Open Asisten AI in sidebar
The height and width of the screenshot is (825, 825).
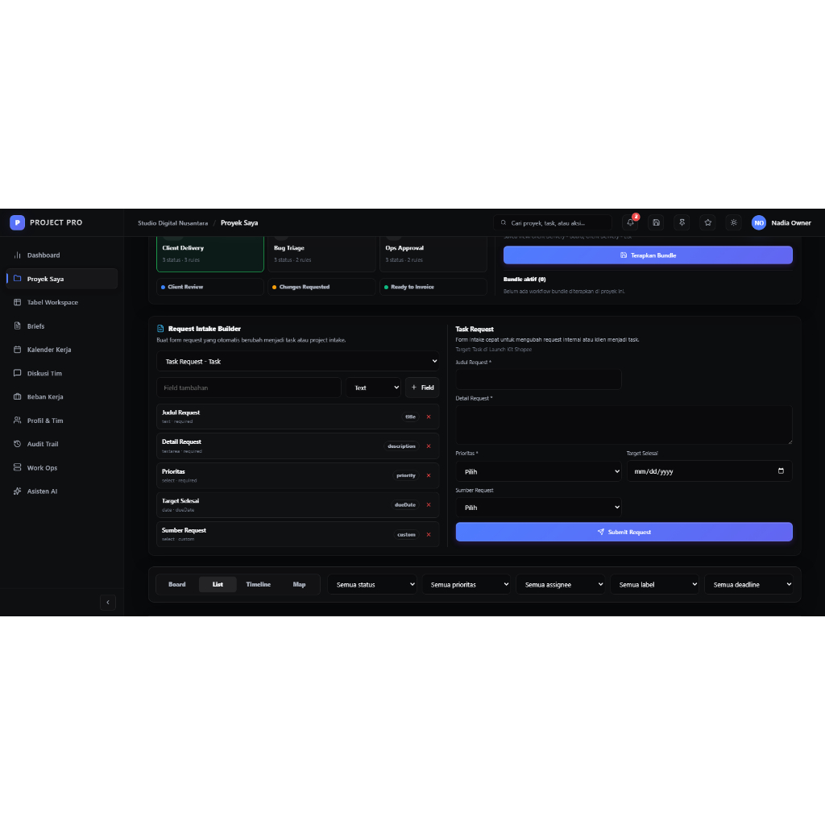point(61,491)
